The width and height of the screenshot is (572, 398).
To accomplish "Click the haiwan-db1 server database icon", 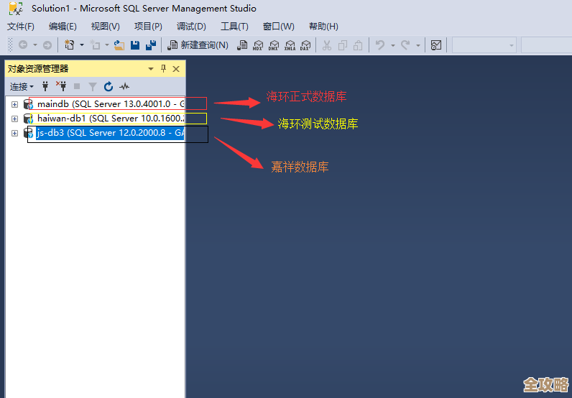I will (29, 119).
